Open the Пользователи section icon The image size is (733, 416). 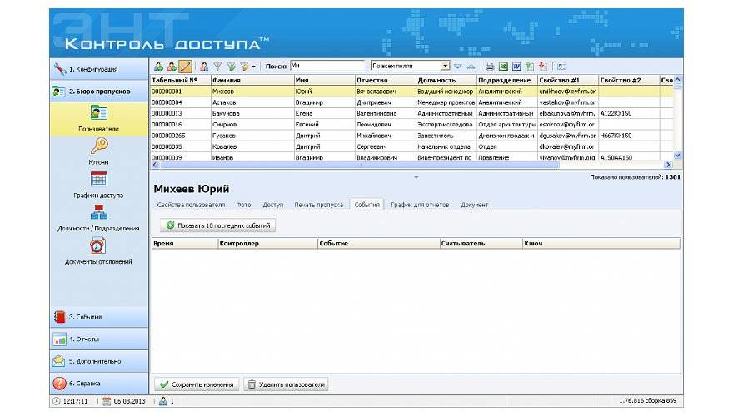tap(98, 114)
